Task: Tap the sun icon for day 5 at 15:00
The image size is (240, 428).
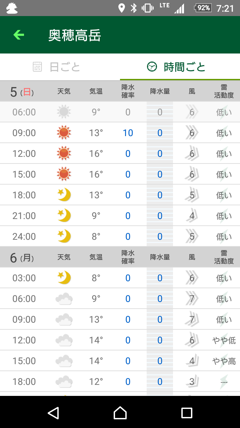Action: [x=64, y=174]
